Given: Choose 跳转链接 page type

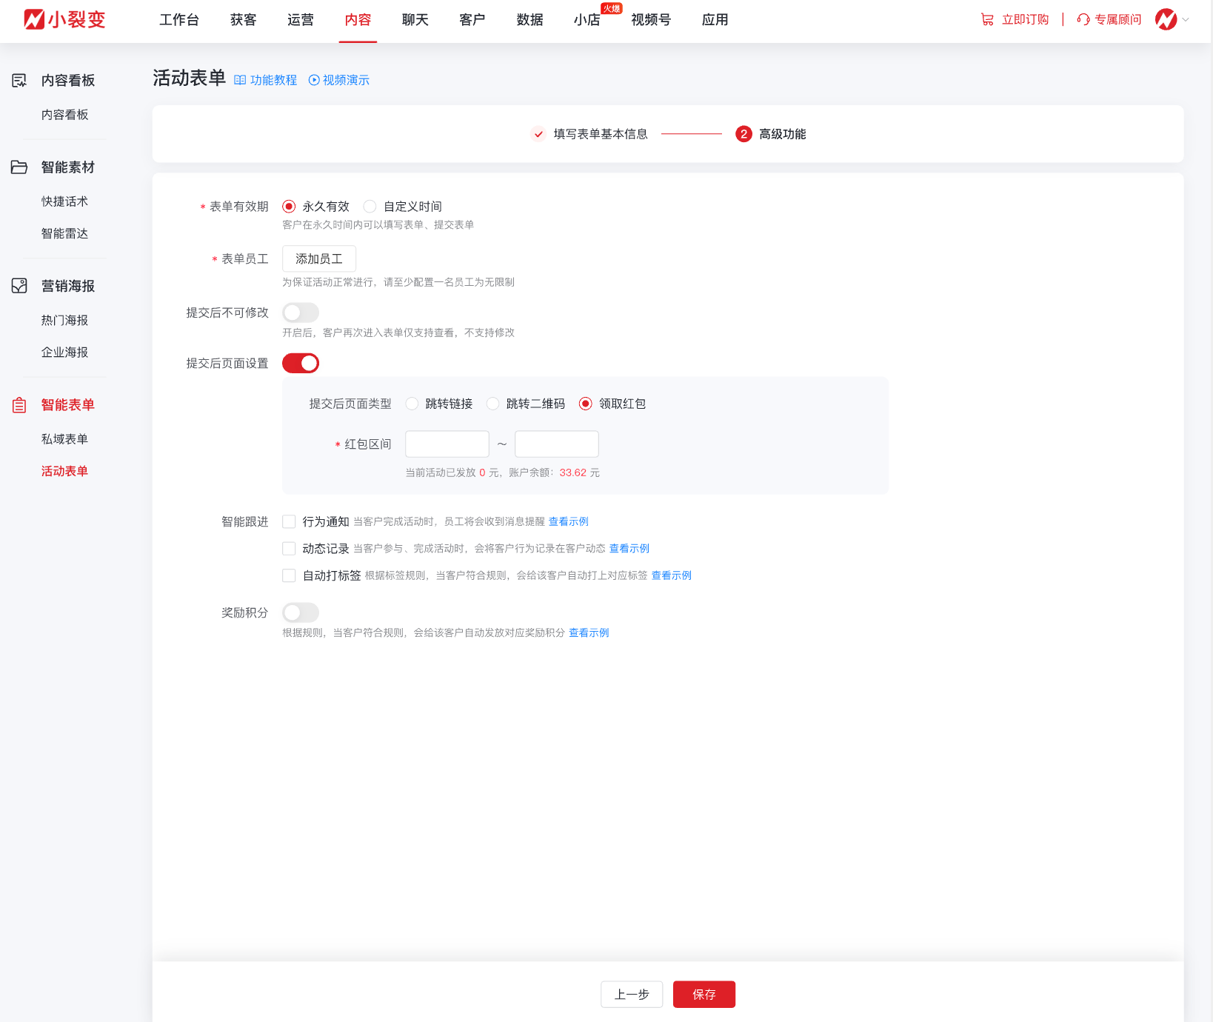Looking at the screenshot, I should tap(412, 404).
